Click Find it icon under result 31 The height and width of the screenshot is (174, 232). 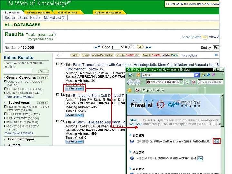pos(75,89)
